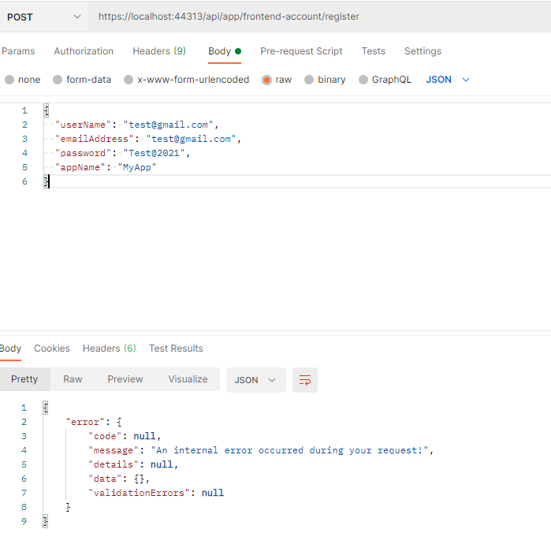
Task: Switch to Raw response view
Action: (73, 379)
